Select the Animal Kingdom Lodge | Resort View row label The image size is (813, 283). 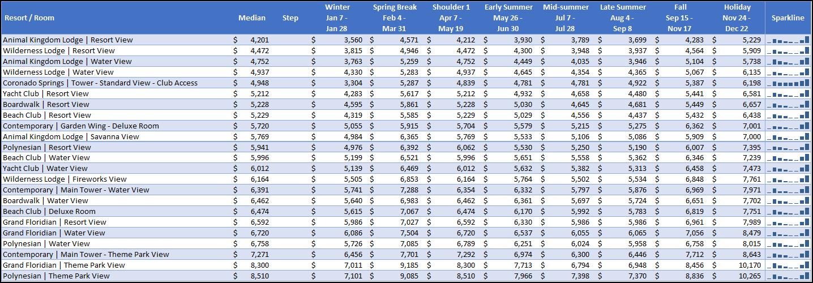(x=68, y=40)
